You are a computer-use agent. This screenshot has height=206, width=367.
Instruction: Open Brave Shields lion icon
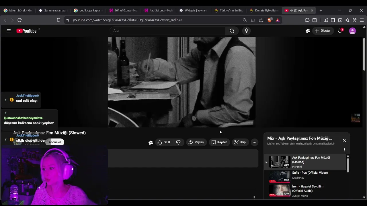pyautogui.click(x=270, y=20)
